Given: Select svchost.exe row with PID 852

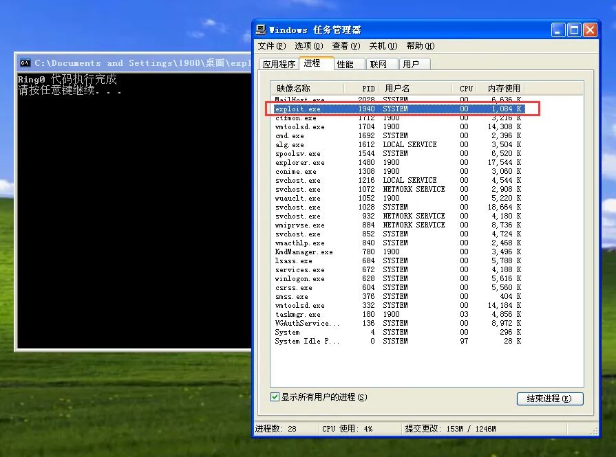Looking at the screenshot, I should [399, 234].
